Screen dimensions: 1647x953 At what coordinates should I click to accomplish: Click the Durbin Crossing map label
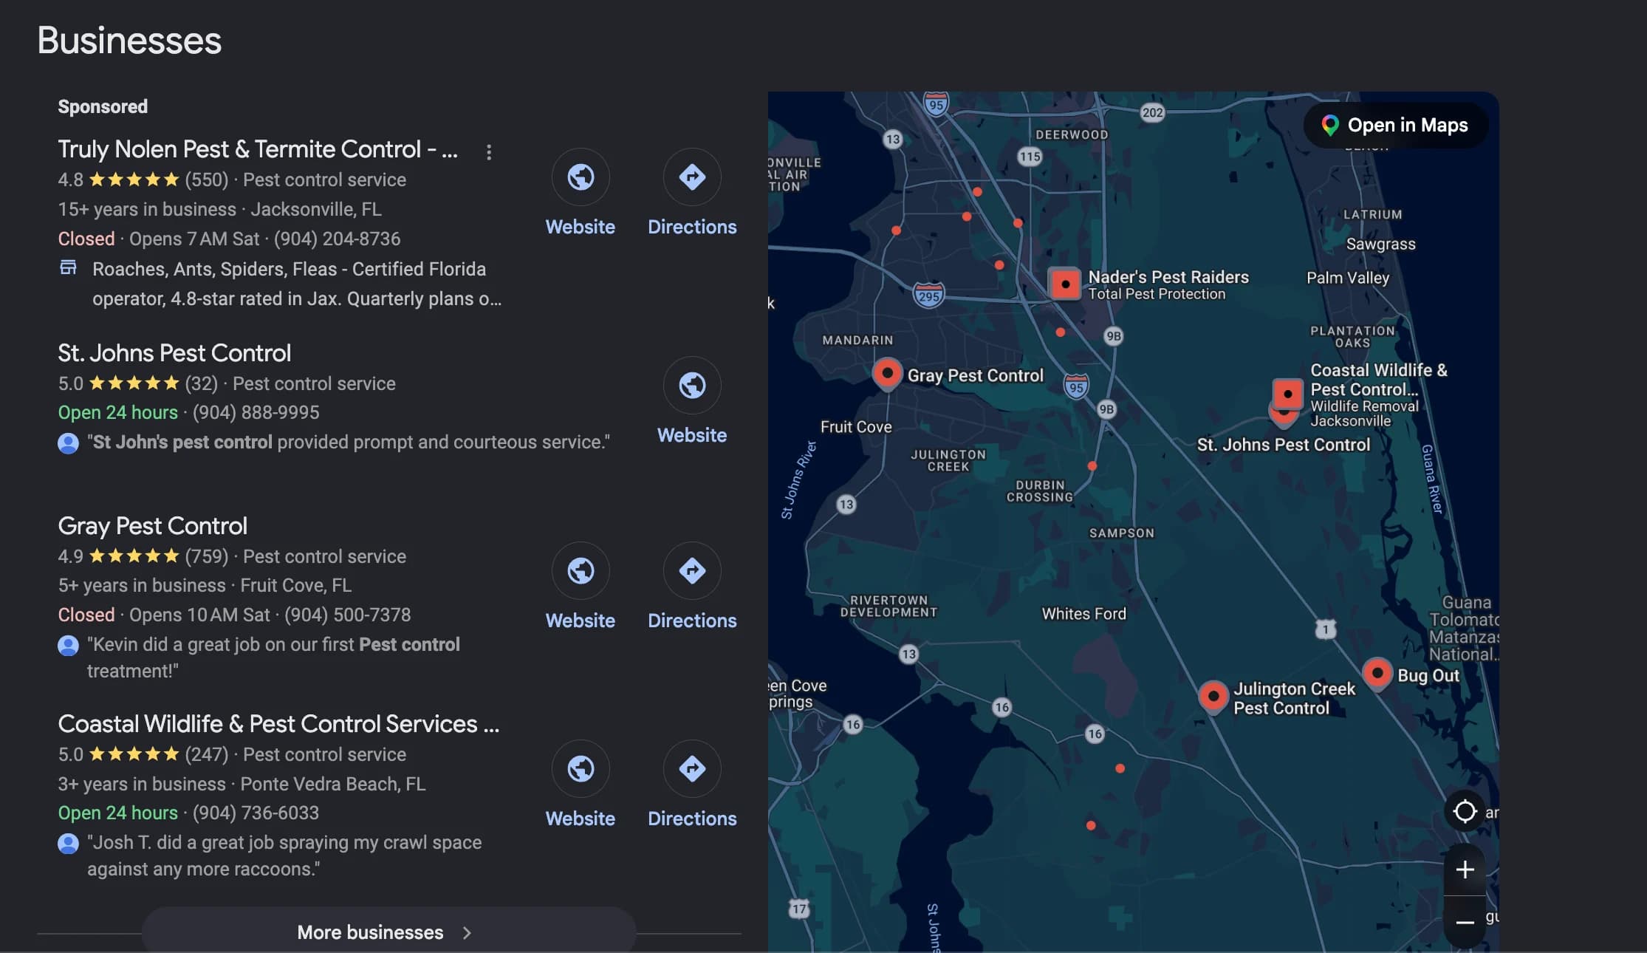(1040, 491)
